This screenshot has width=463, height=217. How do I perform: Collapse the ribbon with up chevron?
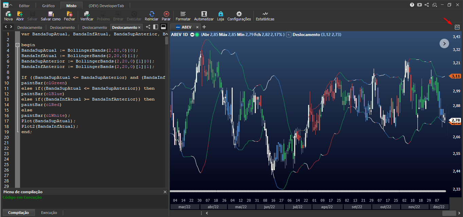click(x=11, y=5)
